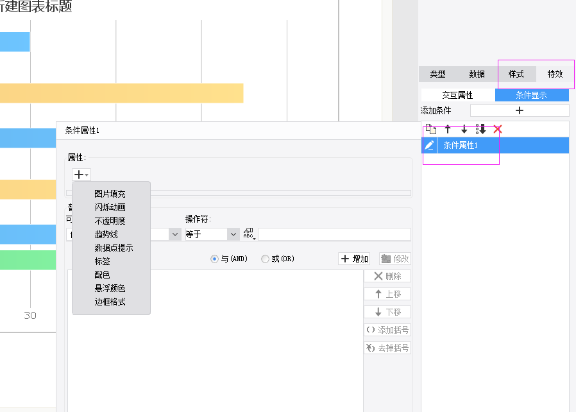Image resolution: width=576 pixels, height=412 pixels.
Task: Delete the condition with the red X icon
Action: pyautogui.click(x=497, y=130)
